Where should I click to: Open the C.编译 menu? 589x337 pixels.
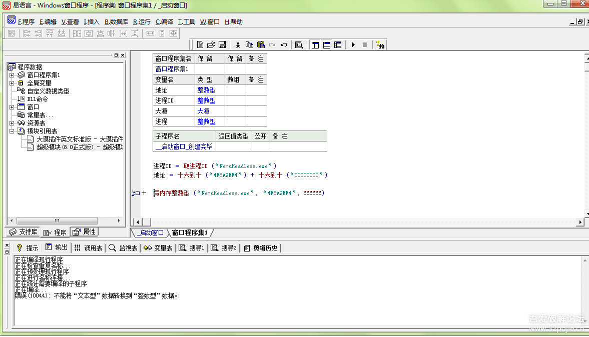164,22
